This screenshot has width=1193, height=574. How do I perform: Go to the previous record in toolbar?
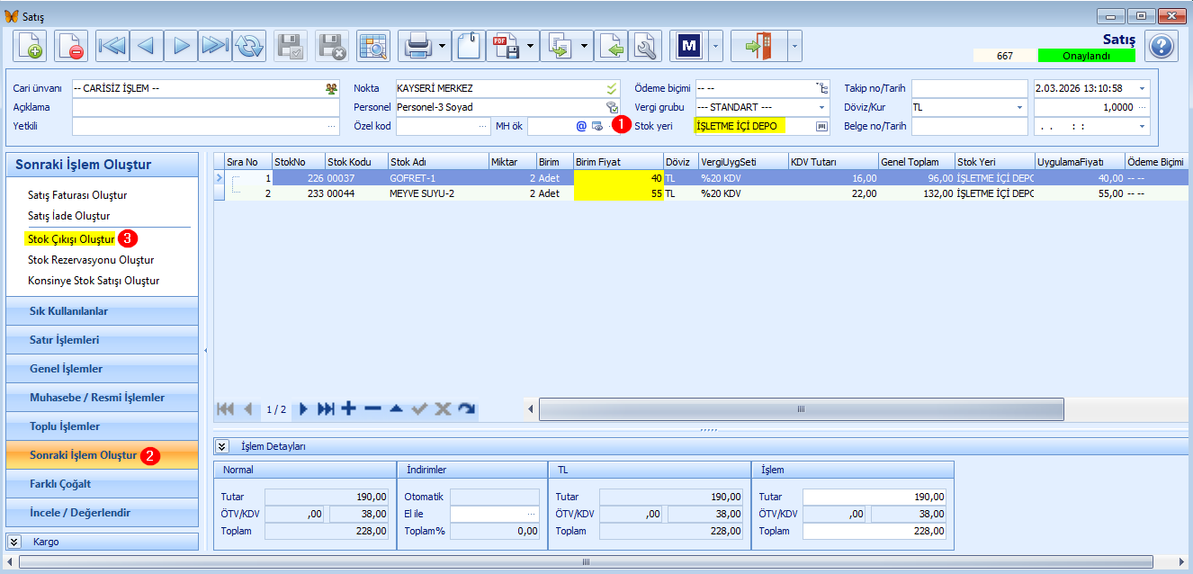147,46
